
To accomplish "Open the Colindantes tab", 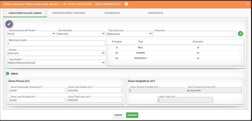I will click(112, 13).
